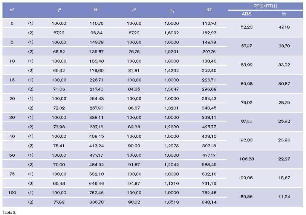Select the ABS value 106,28
The image size is (306, 215).
coord(247,159)
